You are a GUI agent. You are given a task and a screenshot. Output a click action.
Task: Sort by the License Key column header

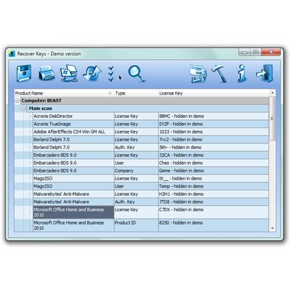214,93
